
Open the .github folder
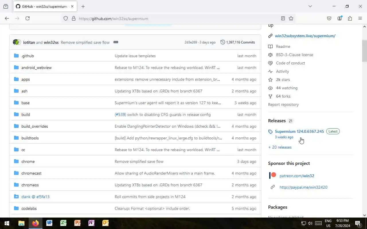pyautogui.click(x=28, y=56)
